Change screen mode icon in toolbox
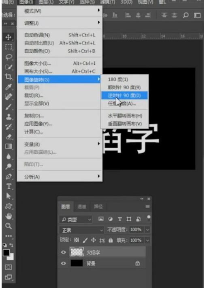 coord(8,277)
